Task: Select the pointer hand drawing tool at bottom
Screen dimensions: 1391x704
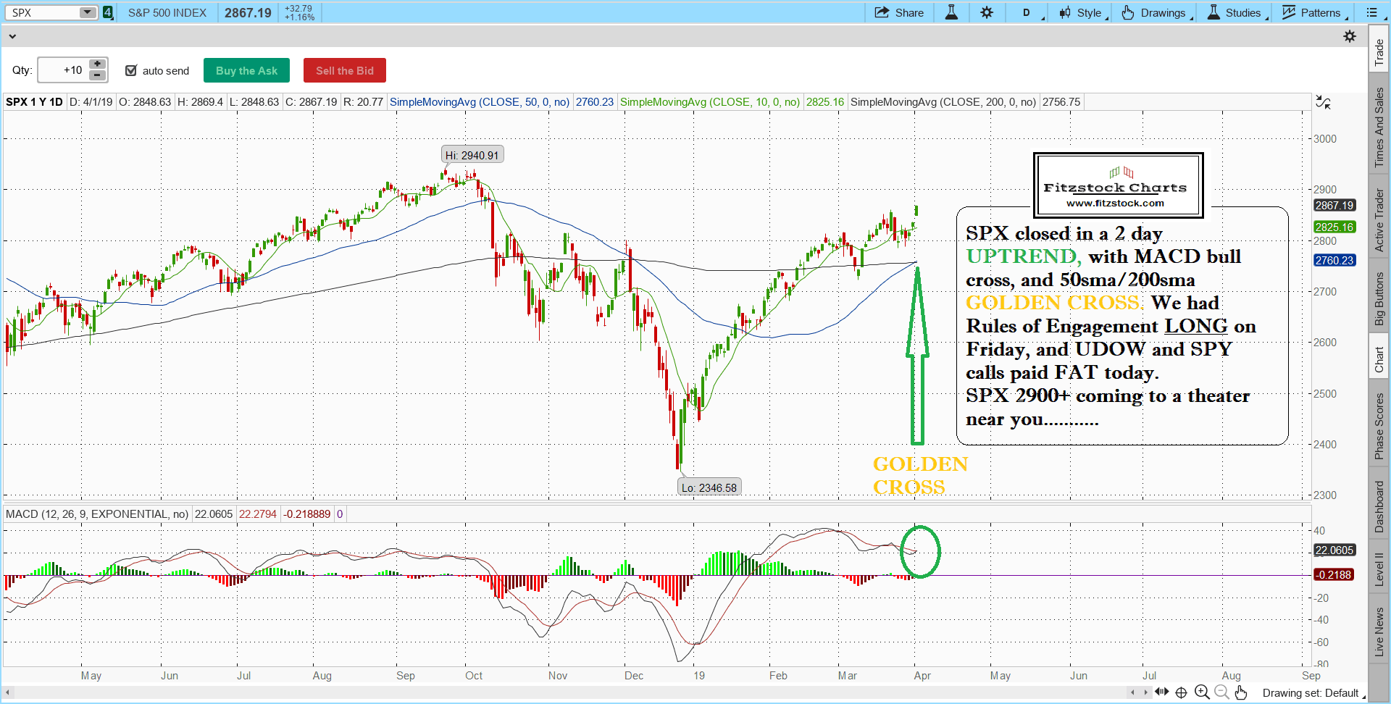Action: pos(1241,692)
